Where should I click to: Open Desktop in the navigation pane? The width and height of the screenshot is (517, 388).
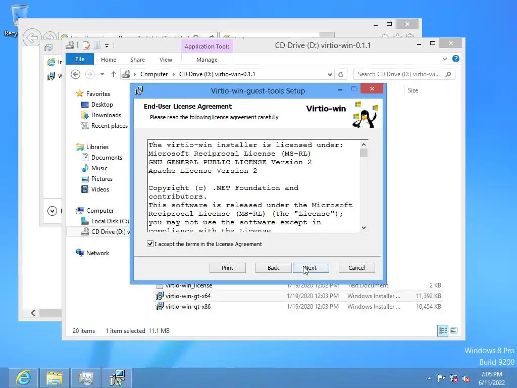point(102,104)
